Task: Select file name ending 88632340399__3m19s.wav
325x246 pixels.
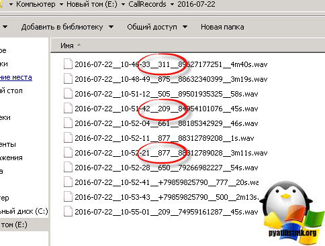Action: pyautogui.click(x=171, y=79)
